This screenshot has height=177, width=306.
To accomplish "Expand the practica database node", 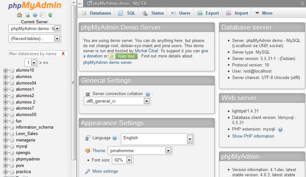I will (x=5, y=172).
